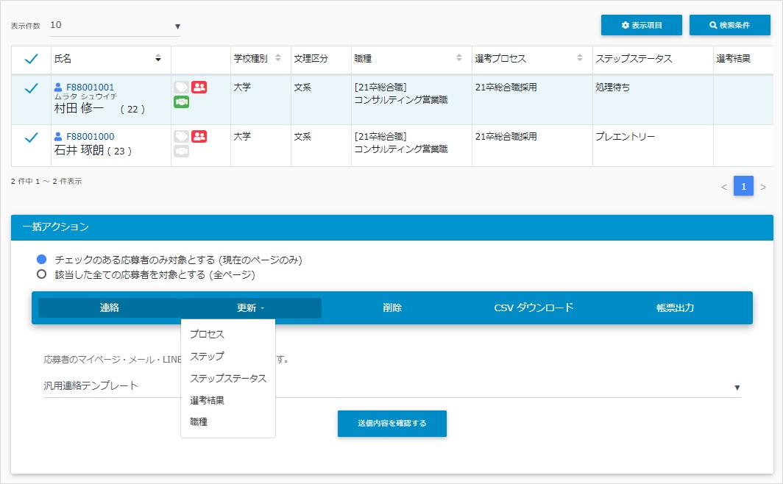Viewport: 783px width, 484px height.
Task: Select 該当した全ての応募者を対象とする radio option
Action: pyautogui.click(x=42, y=275)
